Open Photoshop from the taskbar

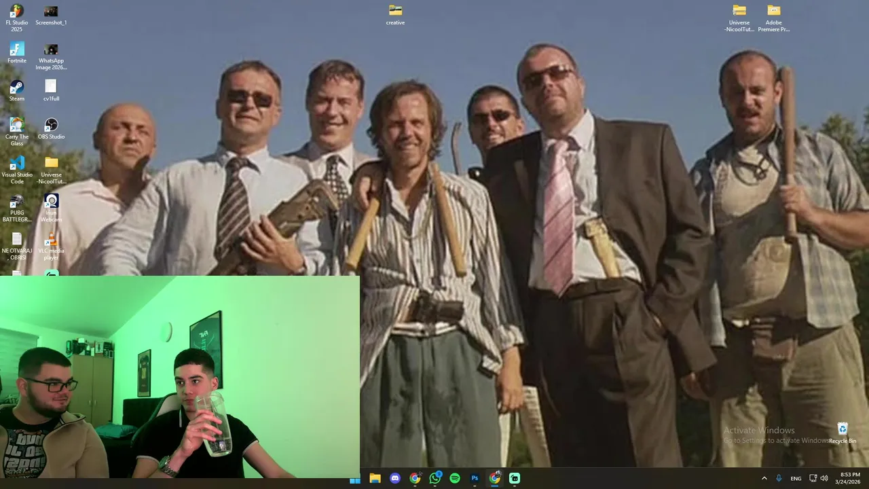coord(475,478)
